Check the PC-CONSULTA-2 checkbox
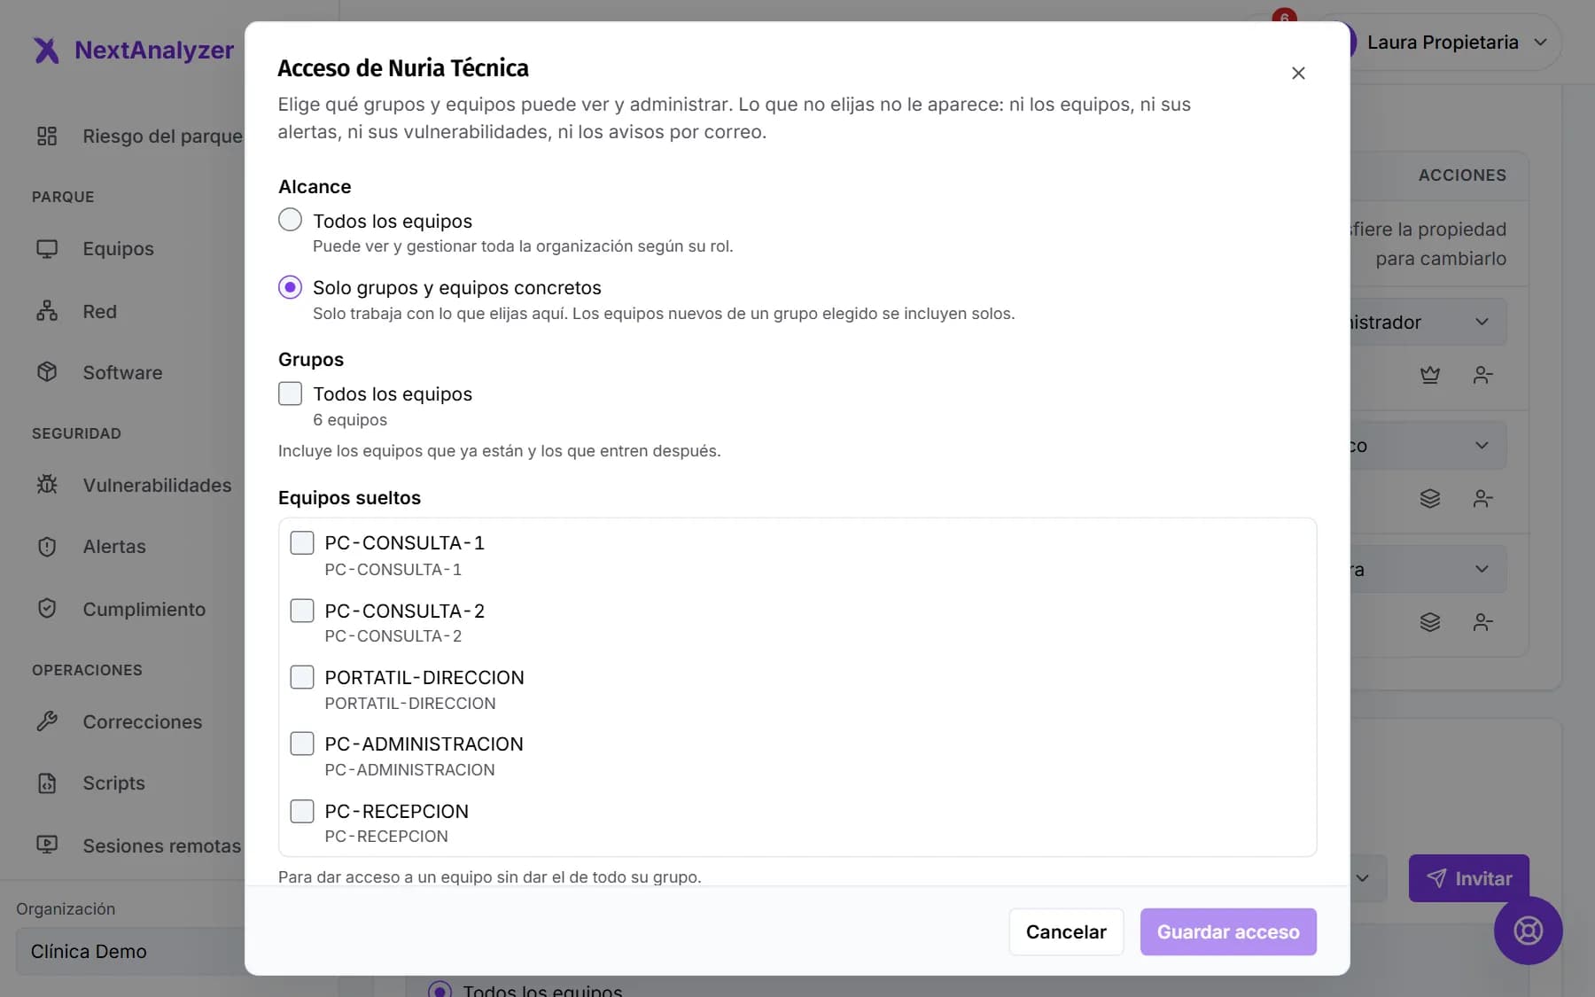 [x=302, y=611]
